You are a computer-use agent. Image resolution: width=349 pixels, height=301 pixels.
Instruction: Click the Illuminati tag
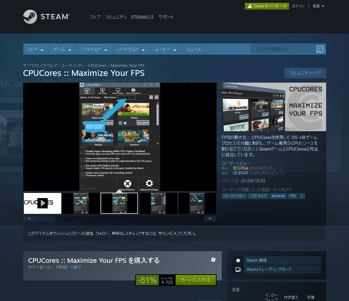[278, 196]
